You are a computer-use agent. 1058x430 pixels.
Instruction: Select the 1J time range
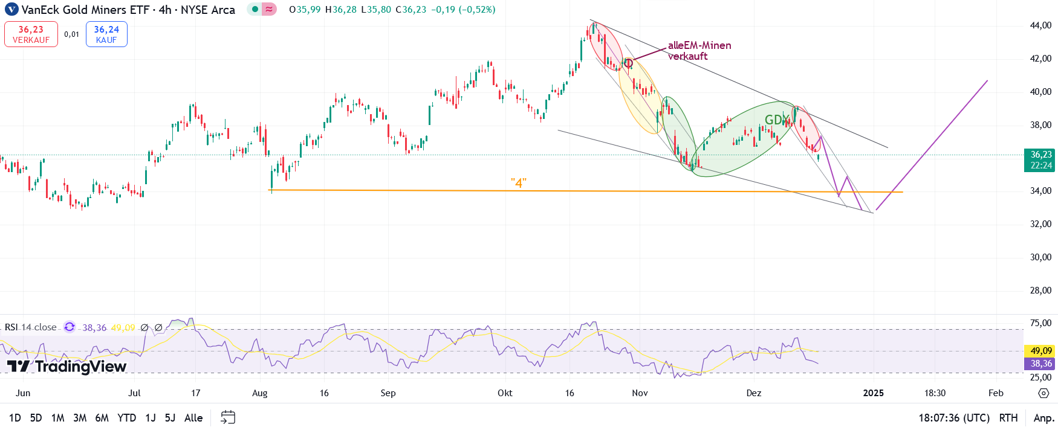(151, 418)
